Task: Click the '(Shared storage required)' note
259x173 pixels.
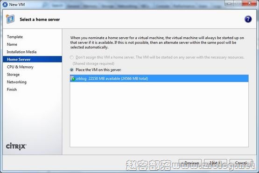Action: (93, 63)
